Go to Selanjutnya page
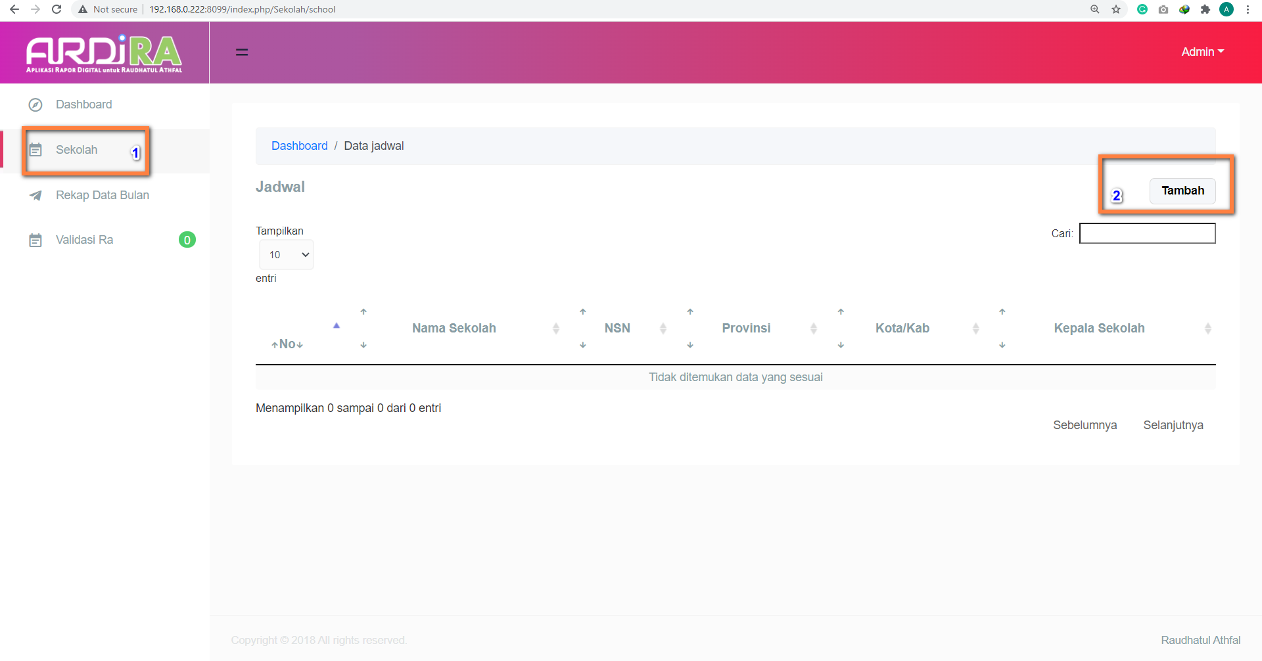 pyautogui.click(x=1173, y=425)
